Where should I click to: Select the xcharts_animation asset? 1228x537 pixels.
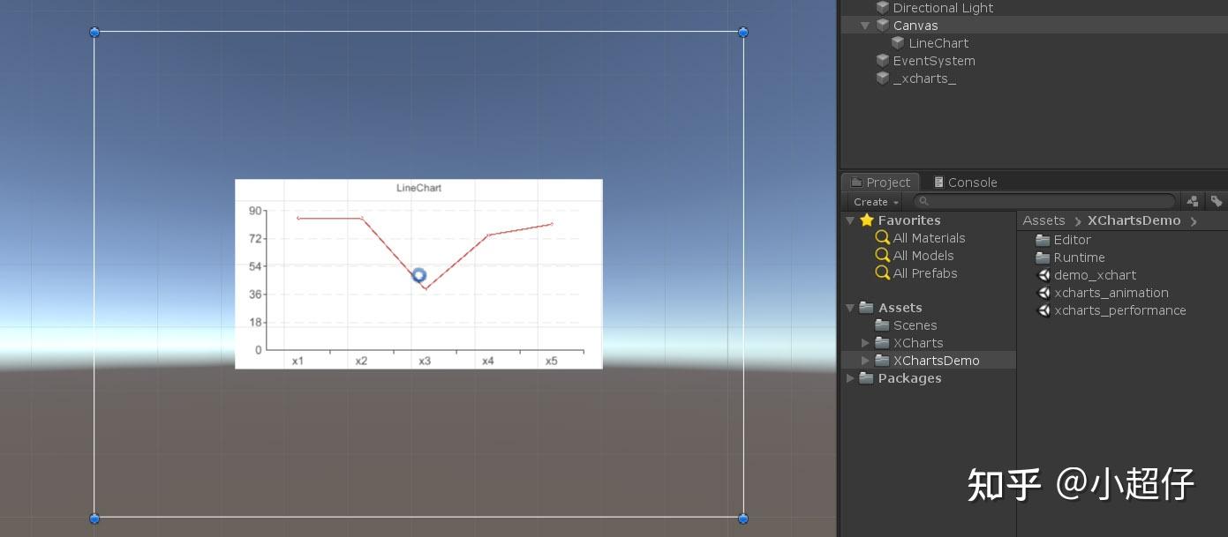tap(1111, 293)
